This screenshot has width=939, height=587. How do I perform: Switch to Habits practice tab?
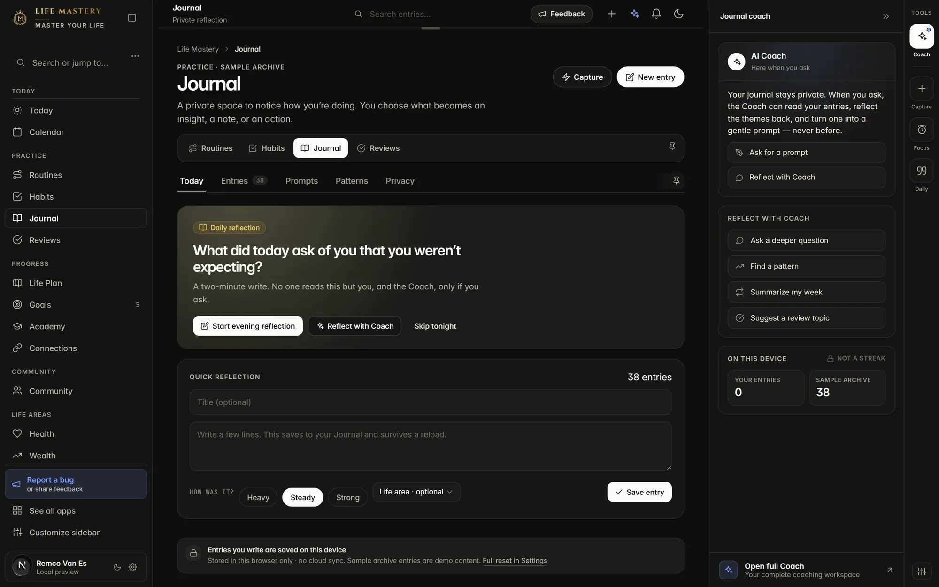tap(267, 148)
